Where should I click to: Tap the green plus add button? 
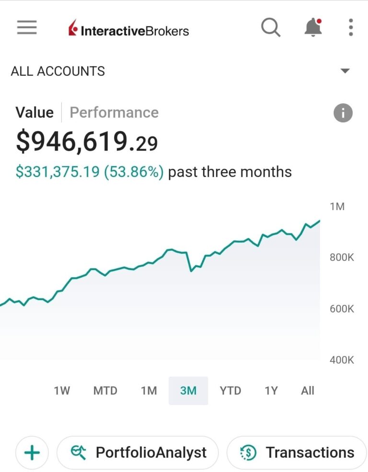[x=32, y=452]
